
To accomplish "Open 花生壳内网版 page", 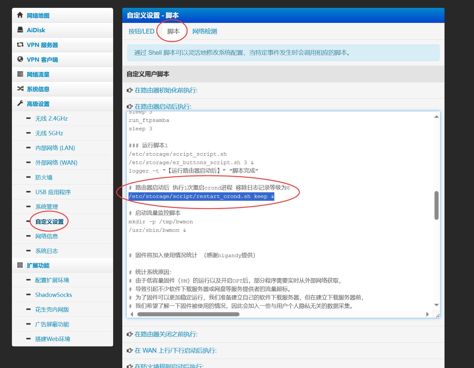I will pos(52,309).
